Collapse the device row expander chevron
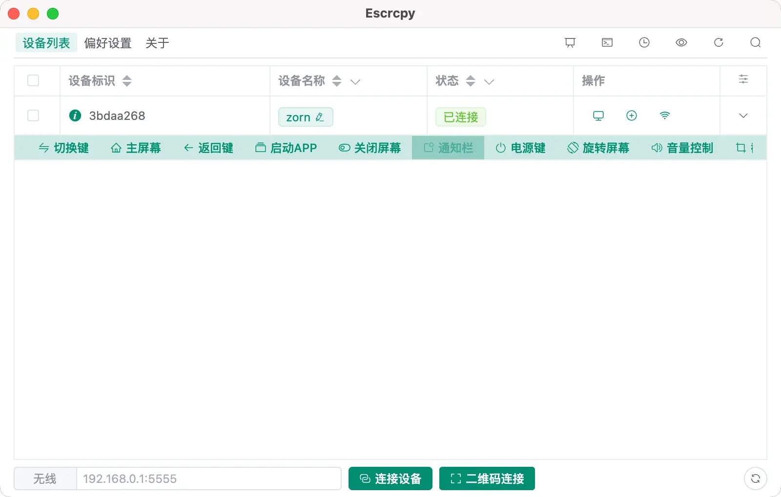The image size is (781, 497). [743, 115]
